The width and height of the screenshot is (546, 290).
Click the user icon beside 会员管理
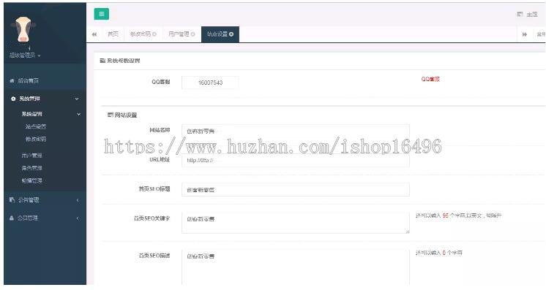pos(12,218)
